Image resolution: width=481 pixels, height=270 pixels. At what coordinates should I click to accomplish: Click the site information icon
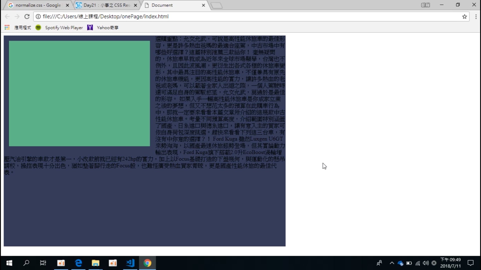(38, 16)
